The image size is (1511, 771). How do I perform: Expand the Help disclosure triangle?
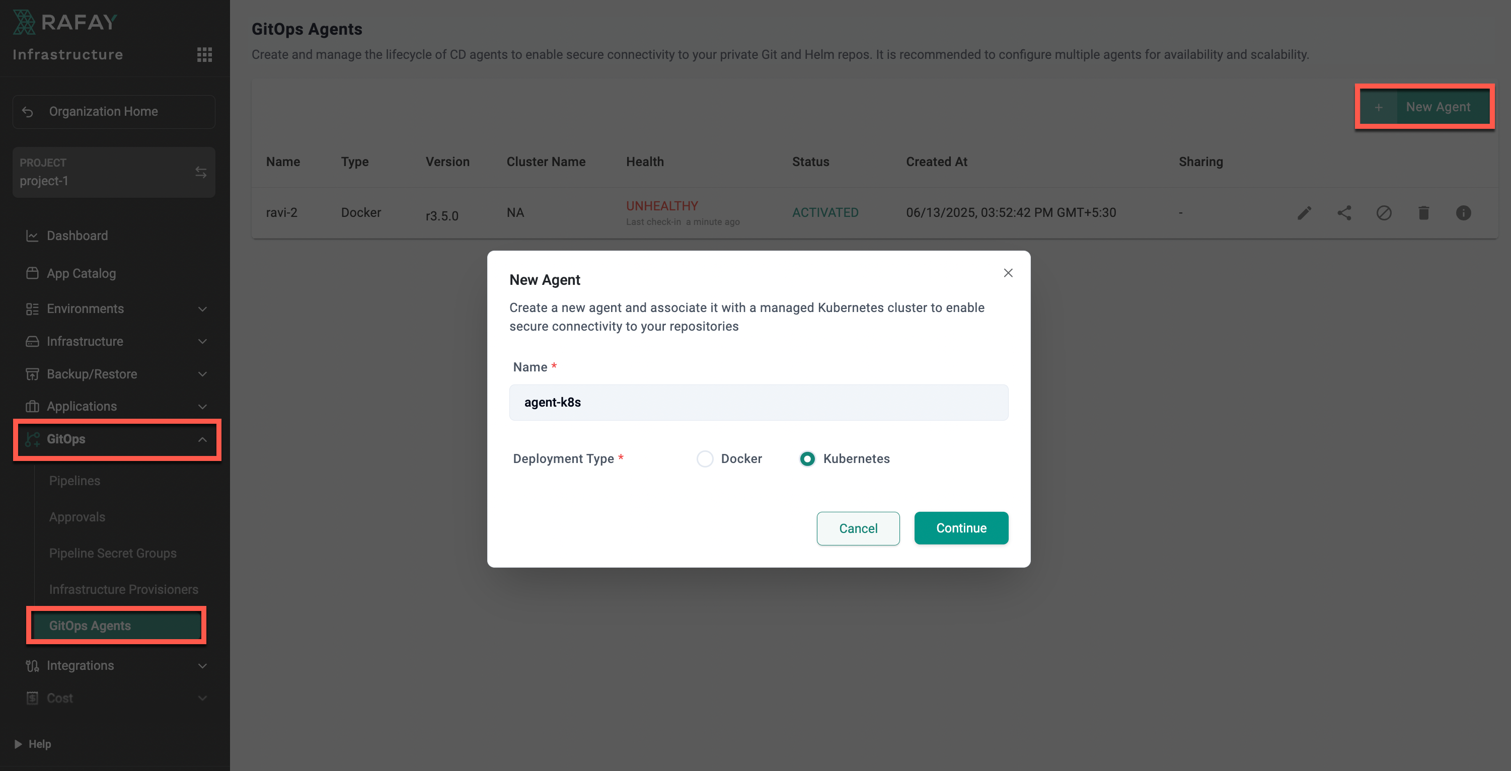coord(18,744)
